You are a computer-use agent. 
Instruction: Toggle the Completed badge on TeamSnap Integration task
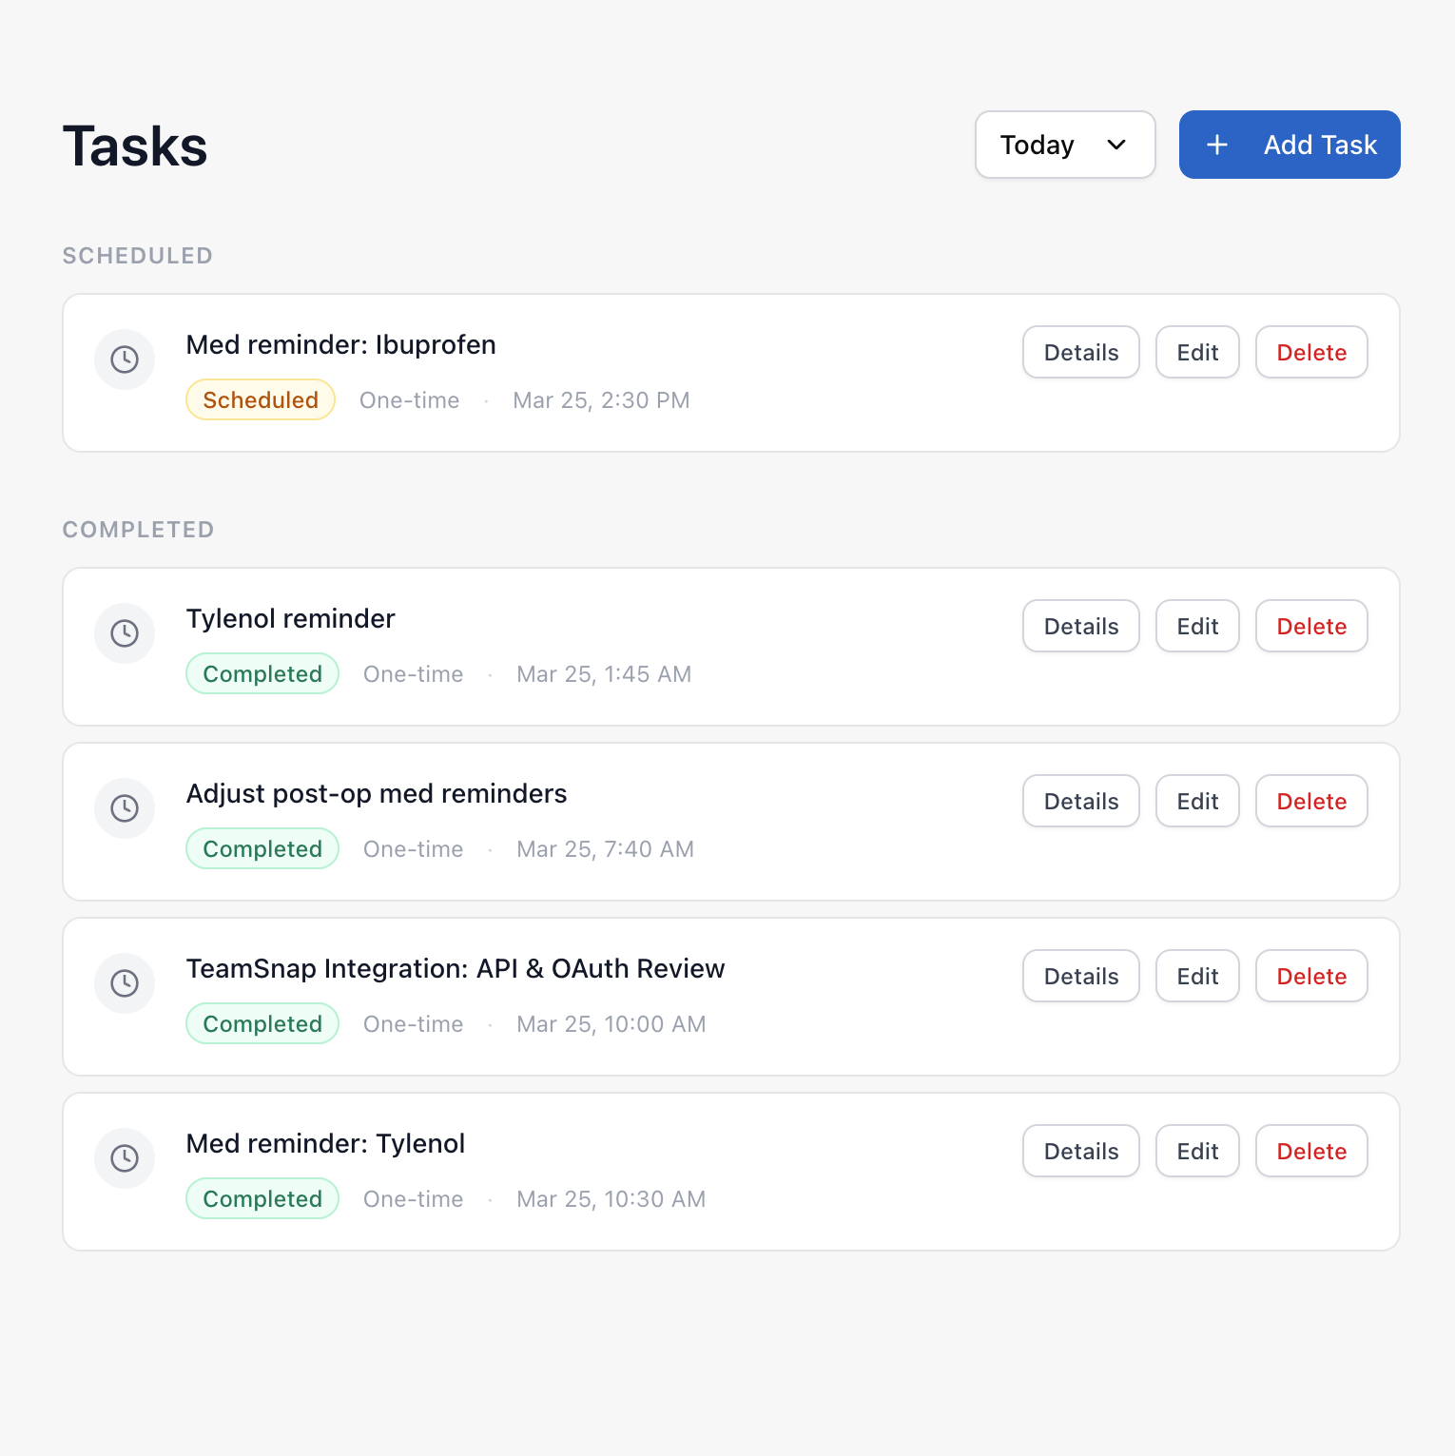[262, 1023]
